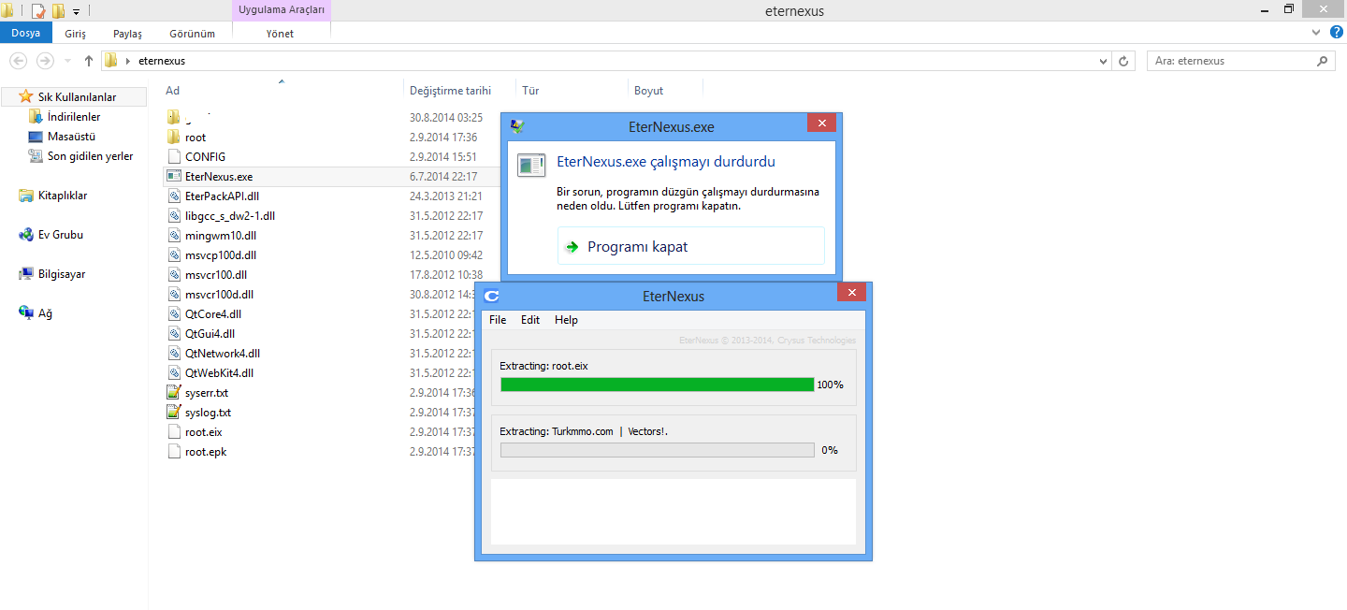Click the Masaüstü desktop icon in sidebar
Image resolution: width=1347 pixels, height=610 pixels.
(36, 137)
